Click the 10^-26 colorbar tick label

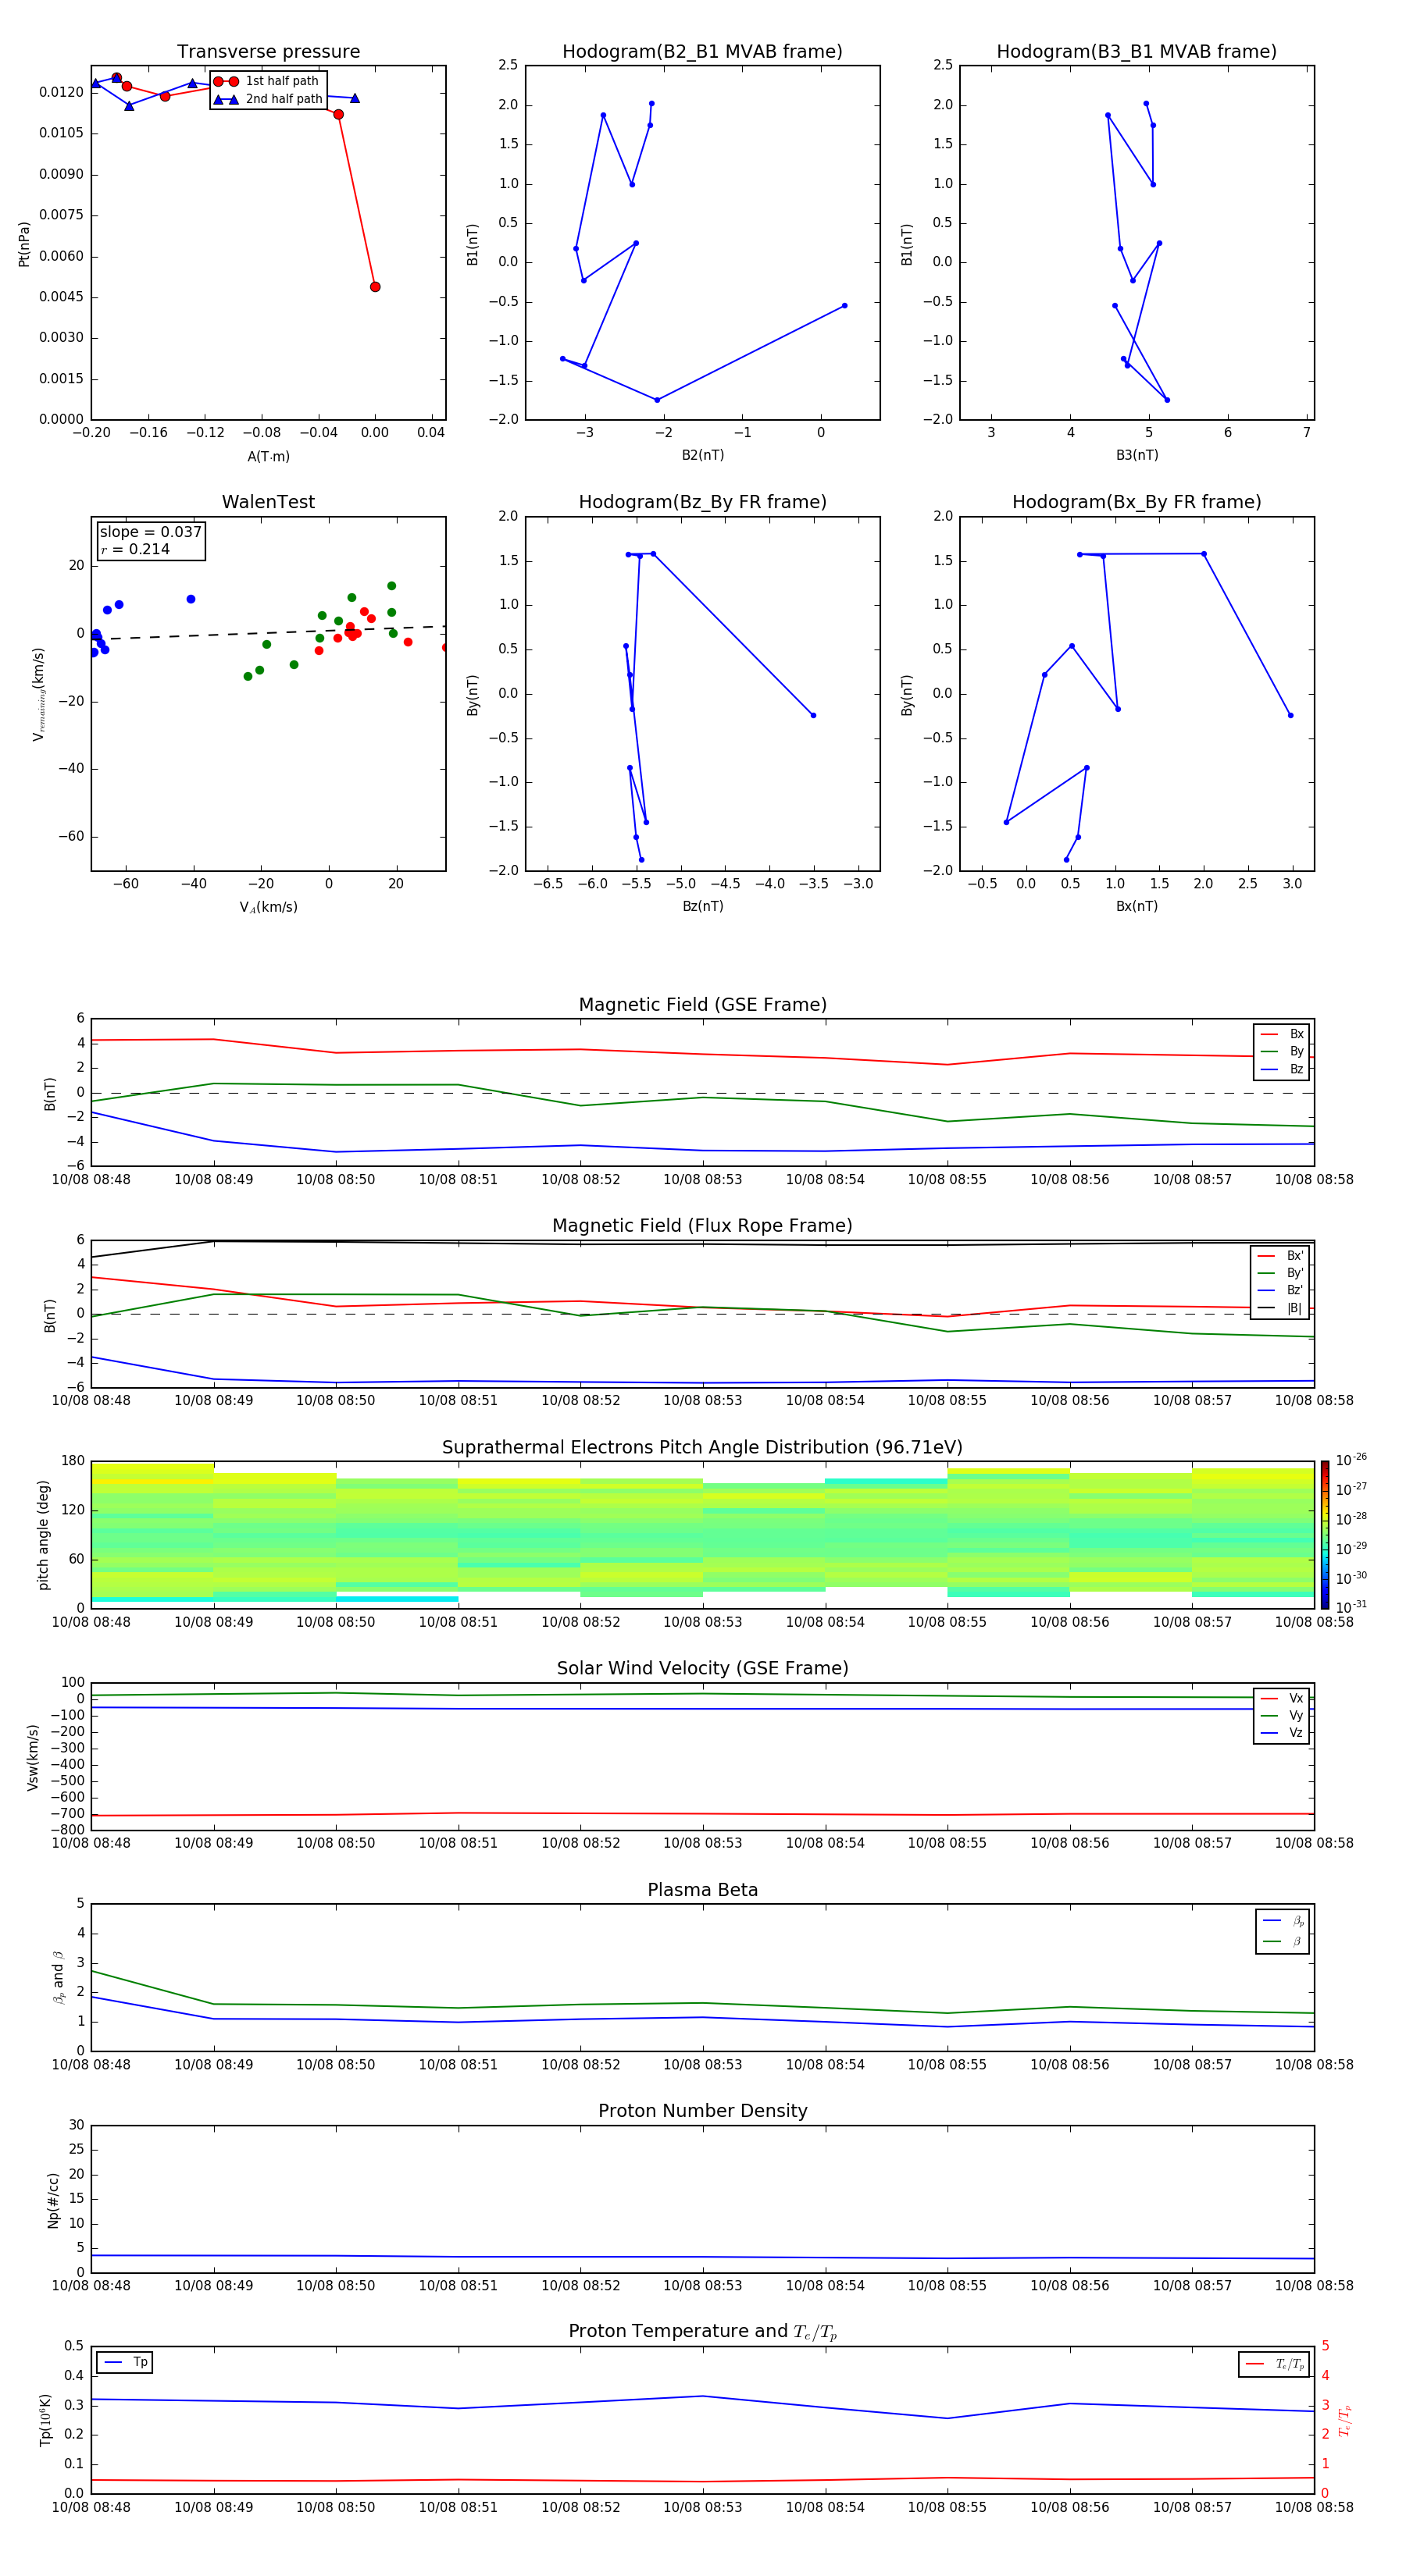(1351, 1460)
